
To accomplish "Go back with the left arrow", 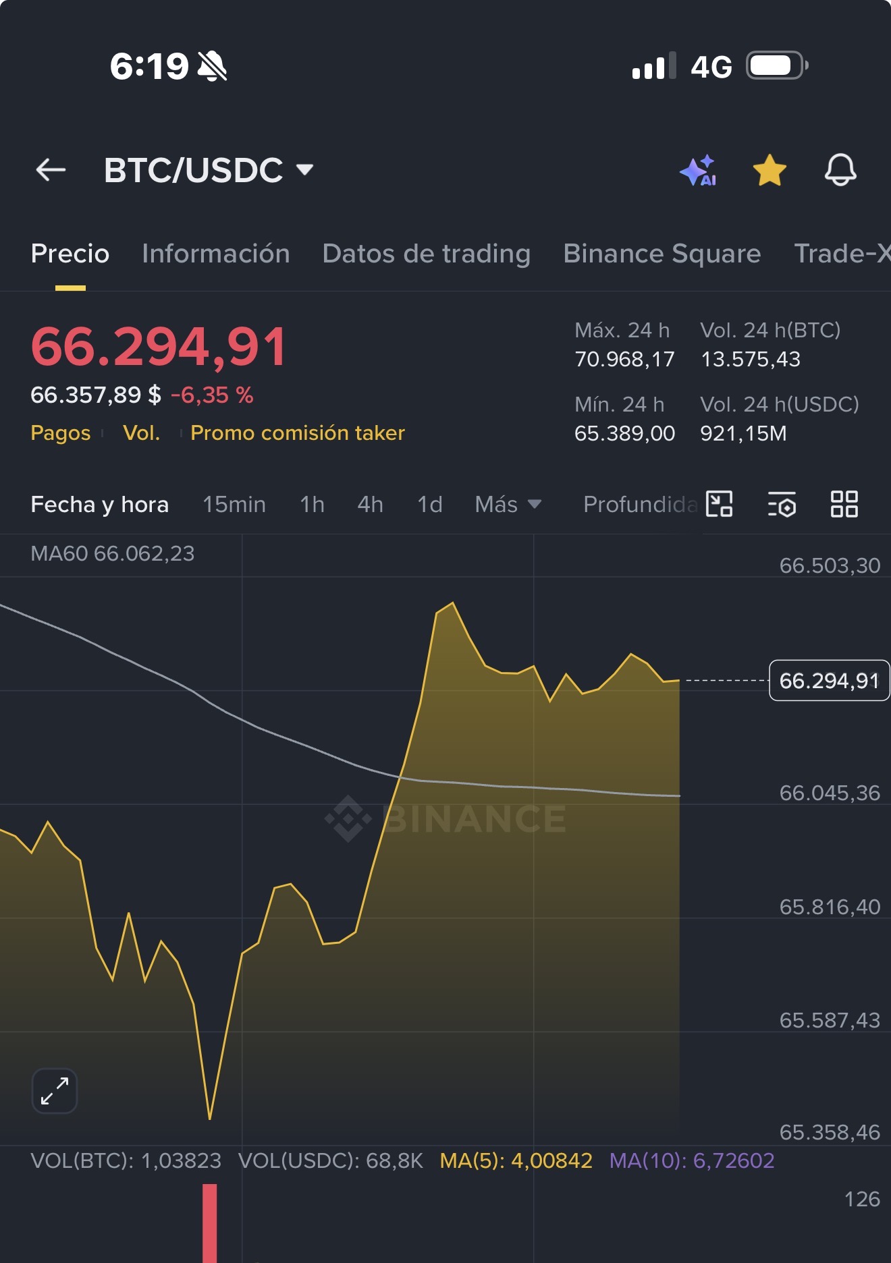I will (51, 170).
